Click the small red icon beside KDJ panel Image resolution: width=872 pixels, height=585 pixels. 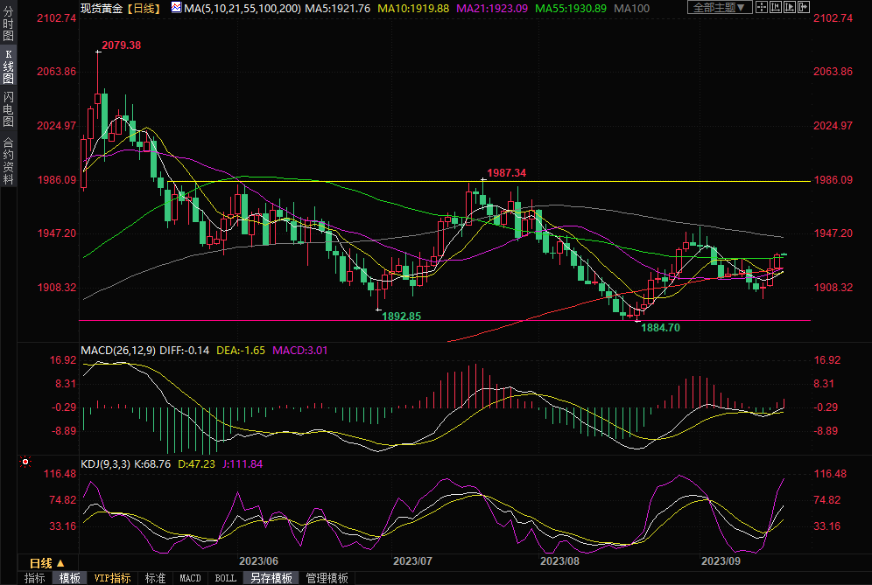pyautogui.click(x=25, y=461)
